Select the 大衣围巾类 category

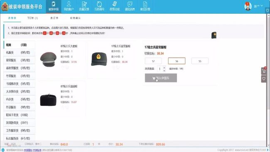tap(19, 92)
